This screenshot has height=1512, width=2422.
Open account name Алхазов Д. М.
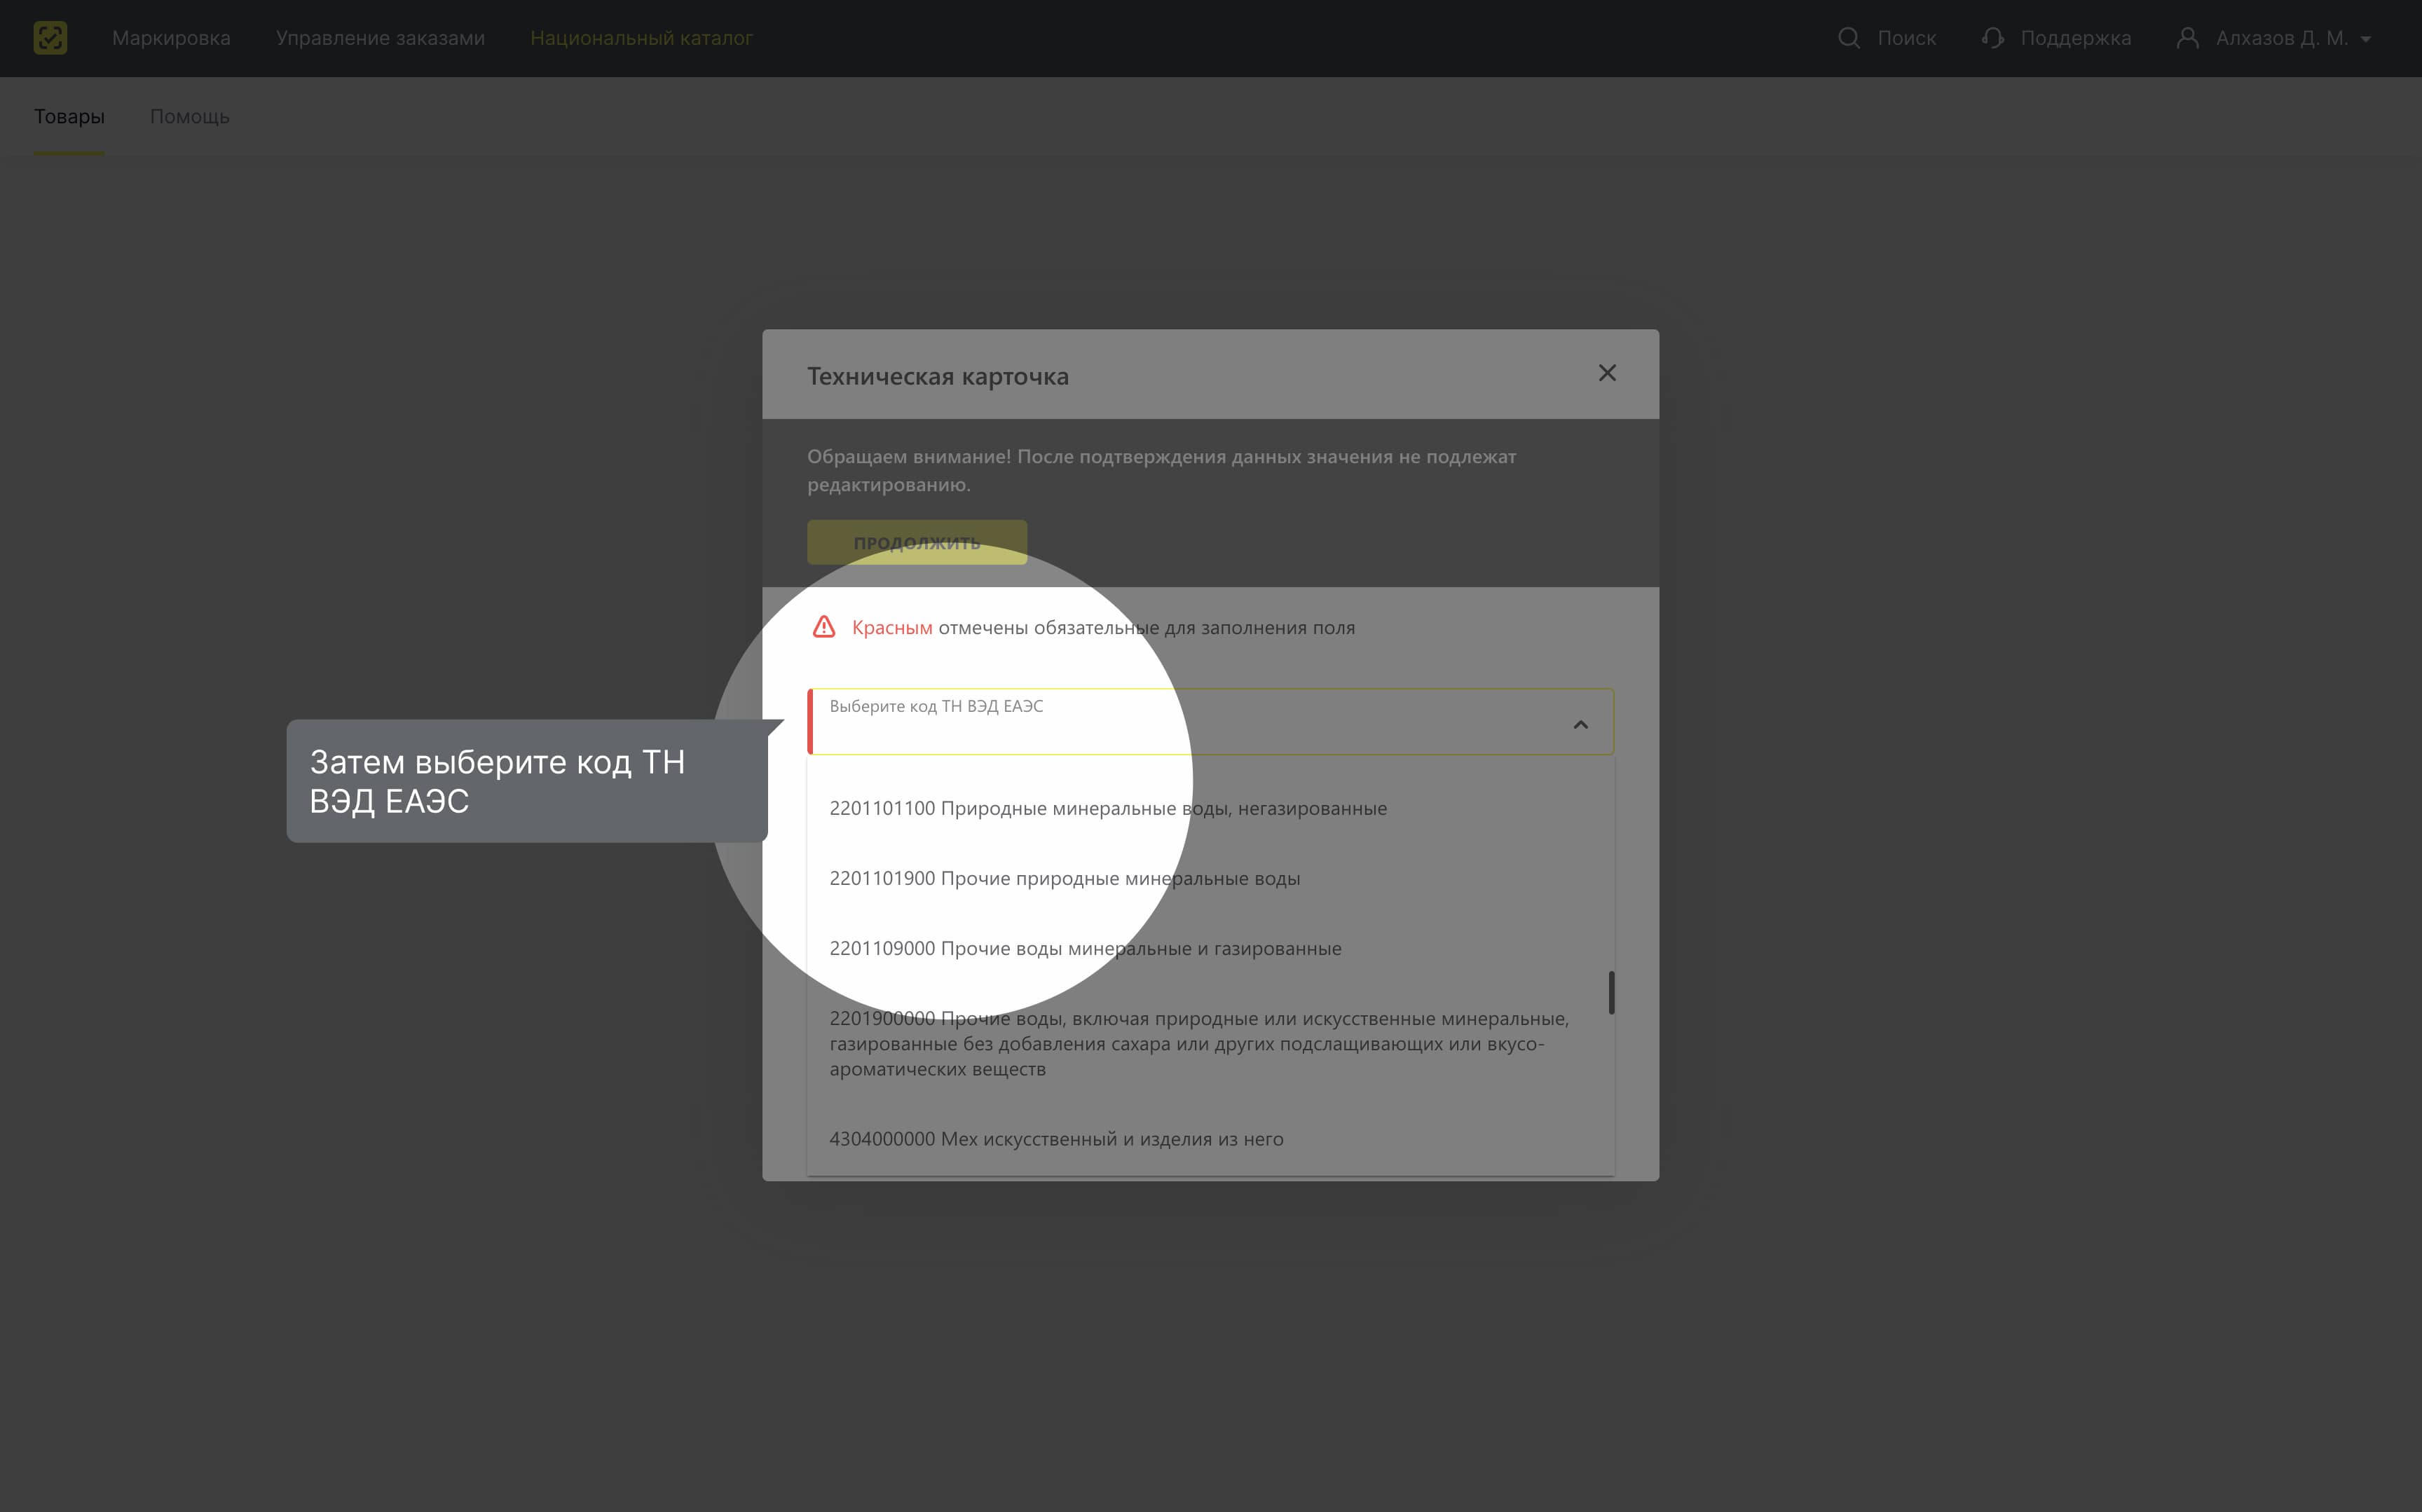click(x=2281, y=38)
